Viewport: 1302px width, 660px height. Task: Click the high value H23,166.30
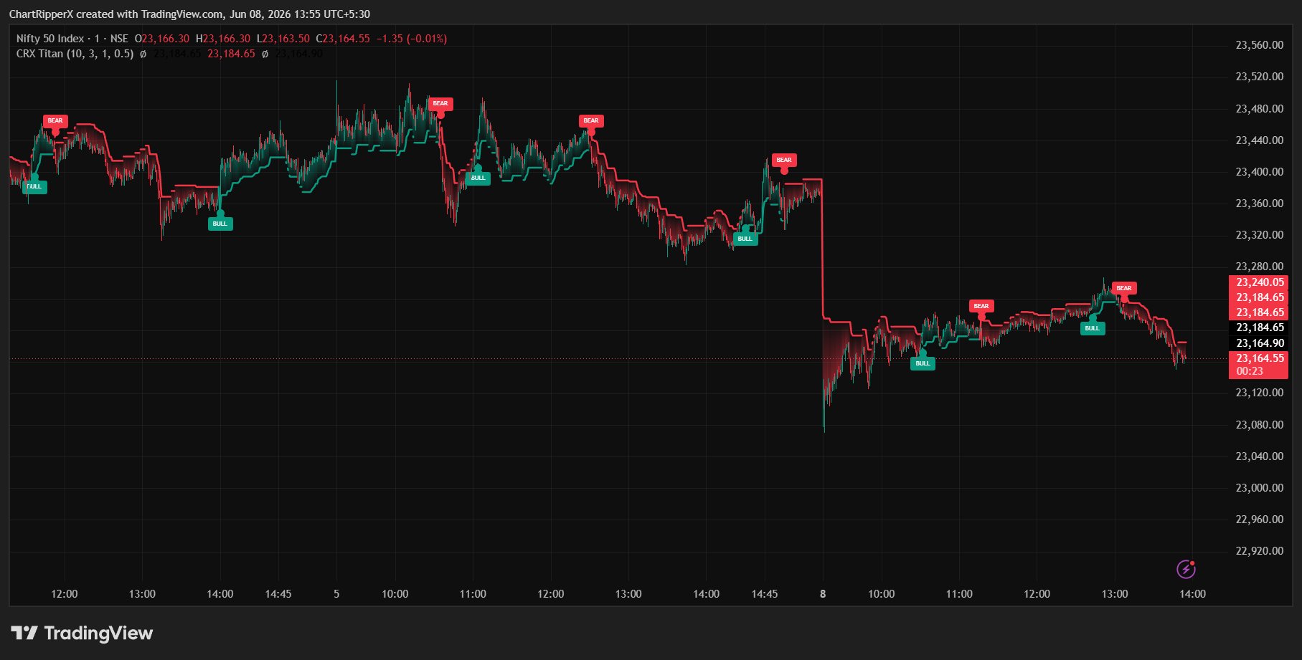click(223, 39)
